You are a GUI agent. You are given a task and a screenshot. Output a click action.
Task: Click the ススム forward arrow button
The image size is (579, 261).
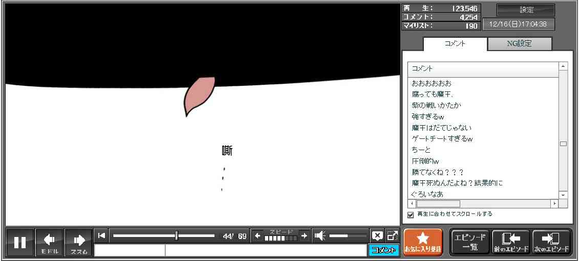79,242
